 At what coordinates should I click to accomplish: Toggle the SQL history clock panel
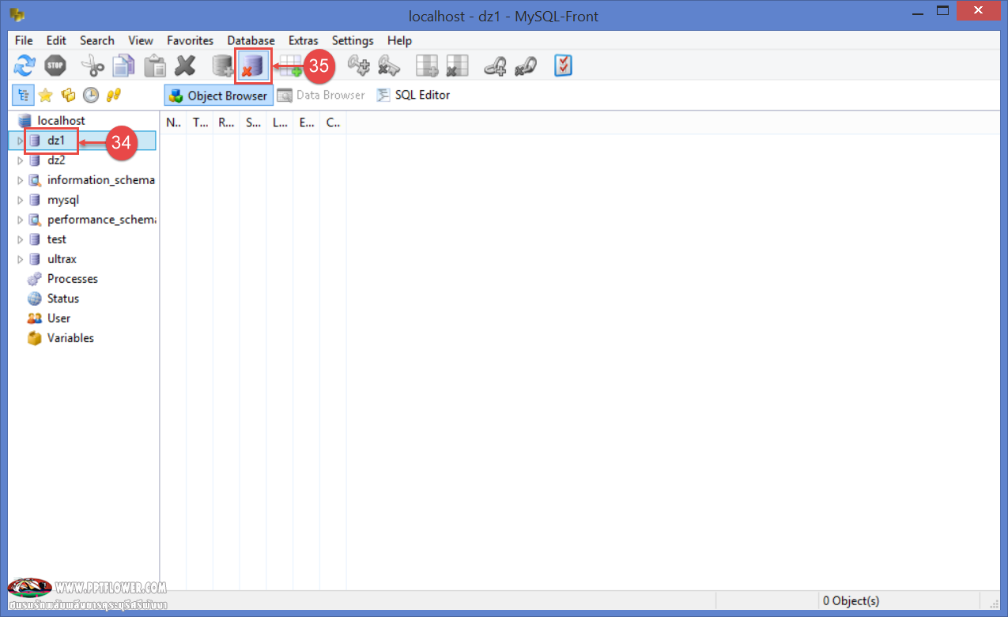(91, 96)
